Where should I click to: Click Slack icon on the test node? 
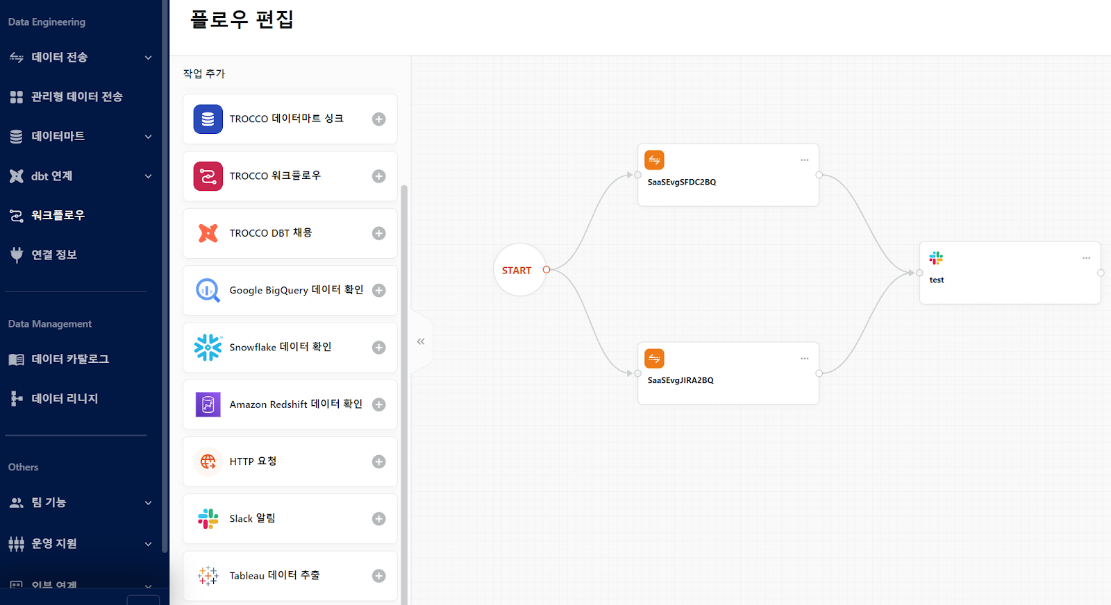pos(936,258)
